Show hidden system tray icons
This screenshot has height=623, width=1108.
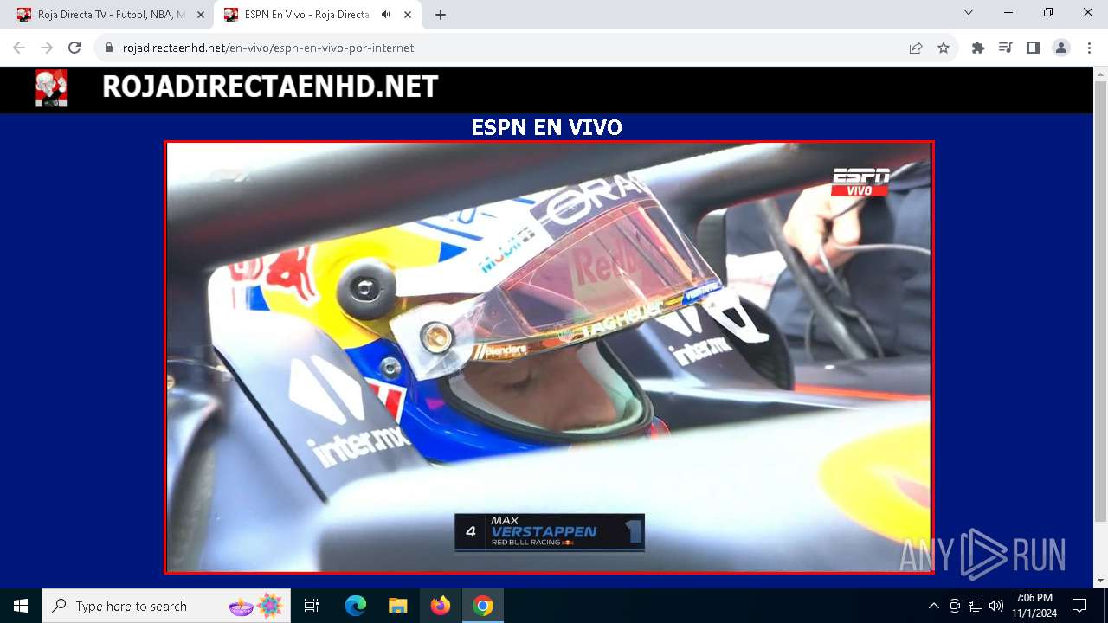(x=933, y=606)
